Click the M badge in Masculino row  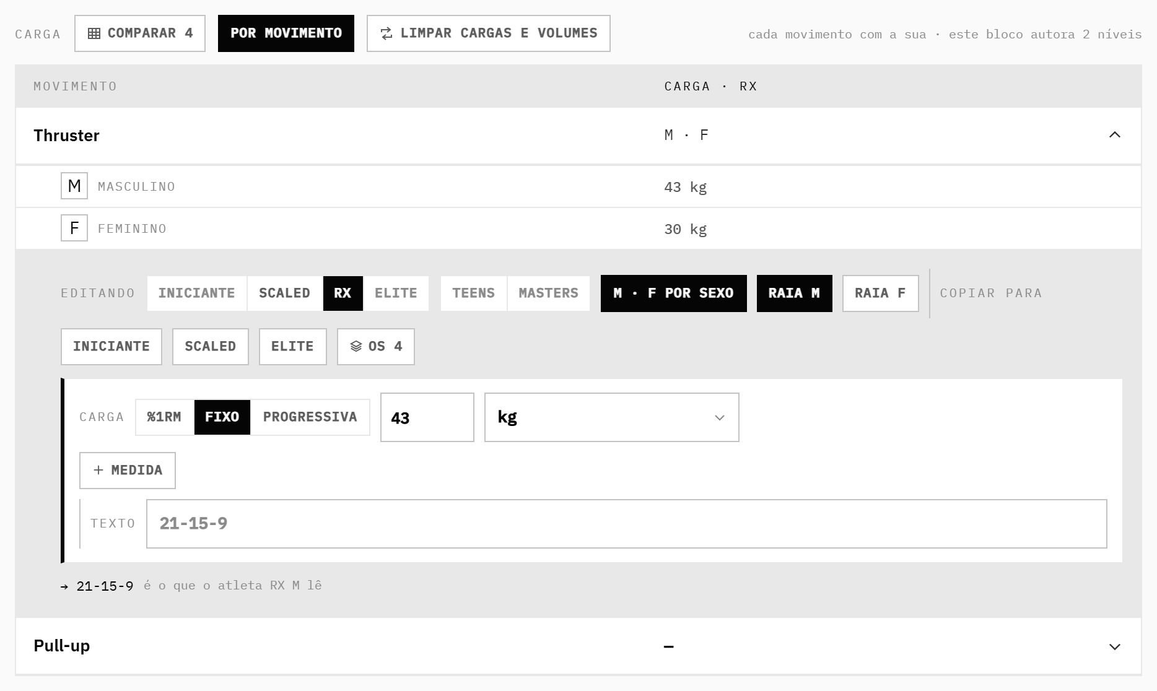(x=74, y=186)
